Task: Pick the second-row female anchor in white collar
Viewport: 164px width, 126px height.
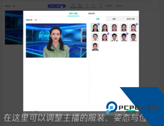Action: pyautogui.click(x=95, y=37)
